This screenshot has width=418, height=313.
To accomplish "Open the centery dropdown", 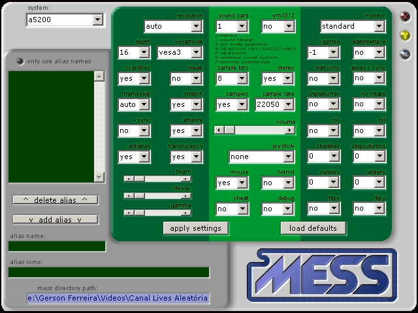I will click(x=379, y=182).
